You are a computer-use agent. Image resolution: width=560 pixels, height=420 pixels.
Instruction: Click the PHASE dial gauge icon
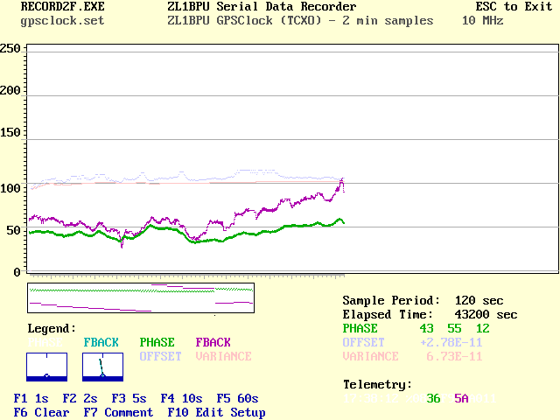tap(46, 367)
